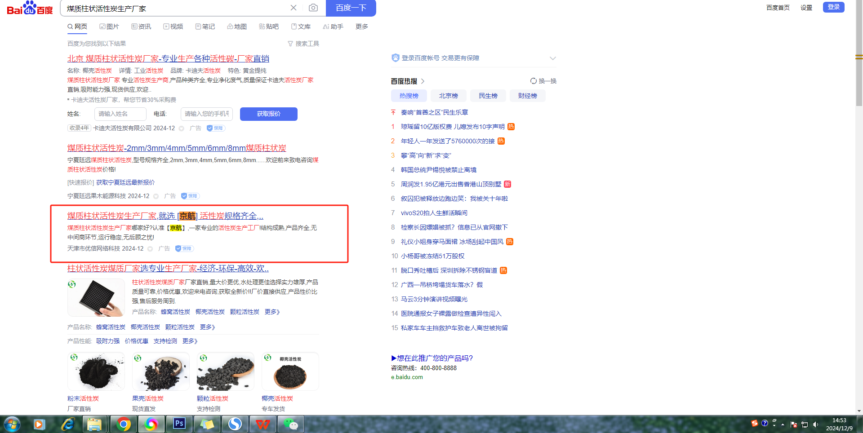The height and width of the screenshot is (433, 863).
Task: Open the Action Center flag tray icon
Action: [x=794, y=424]
